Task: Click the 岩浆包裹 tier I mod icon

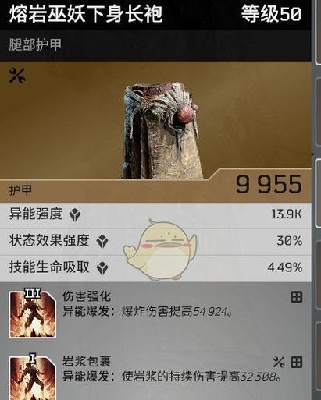Action: (x=33, y=377)
